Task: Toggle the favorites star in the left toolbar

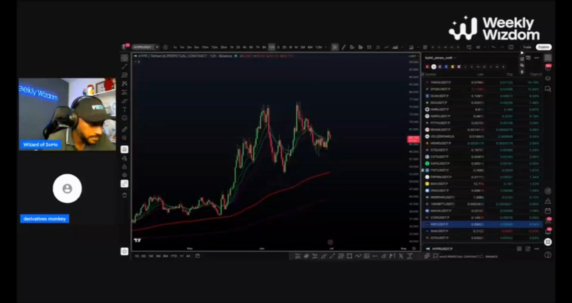Action: [124, 251]
